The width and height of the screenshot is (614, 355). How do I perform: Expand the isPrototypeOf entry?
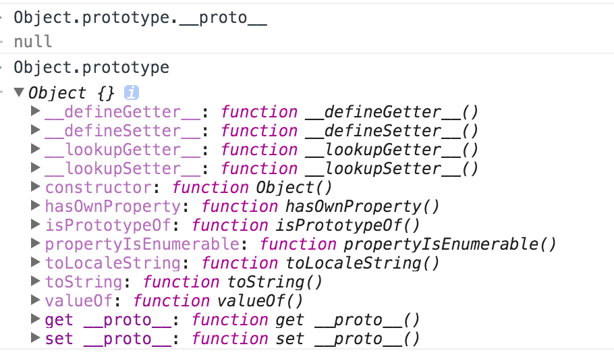tap(36, 225)
